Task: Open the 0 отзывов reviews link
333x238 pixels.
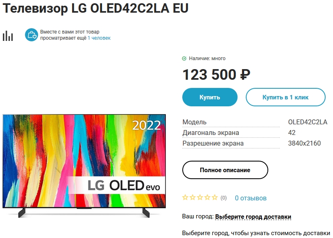Action: coord(251,198)
